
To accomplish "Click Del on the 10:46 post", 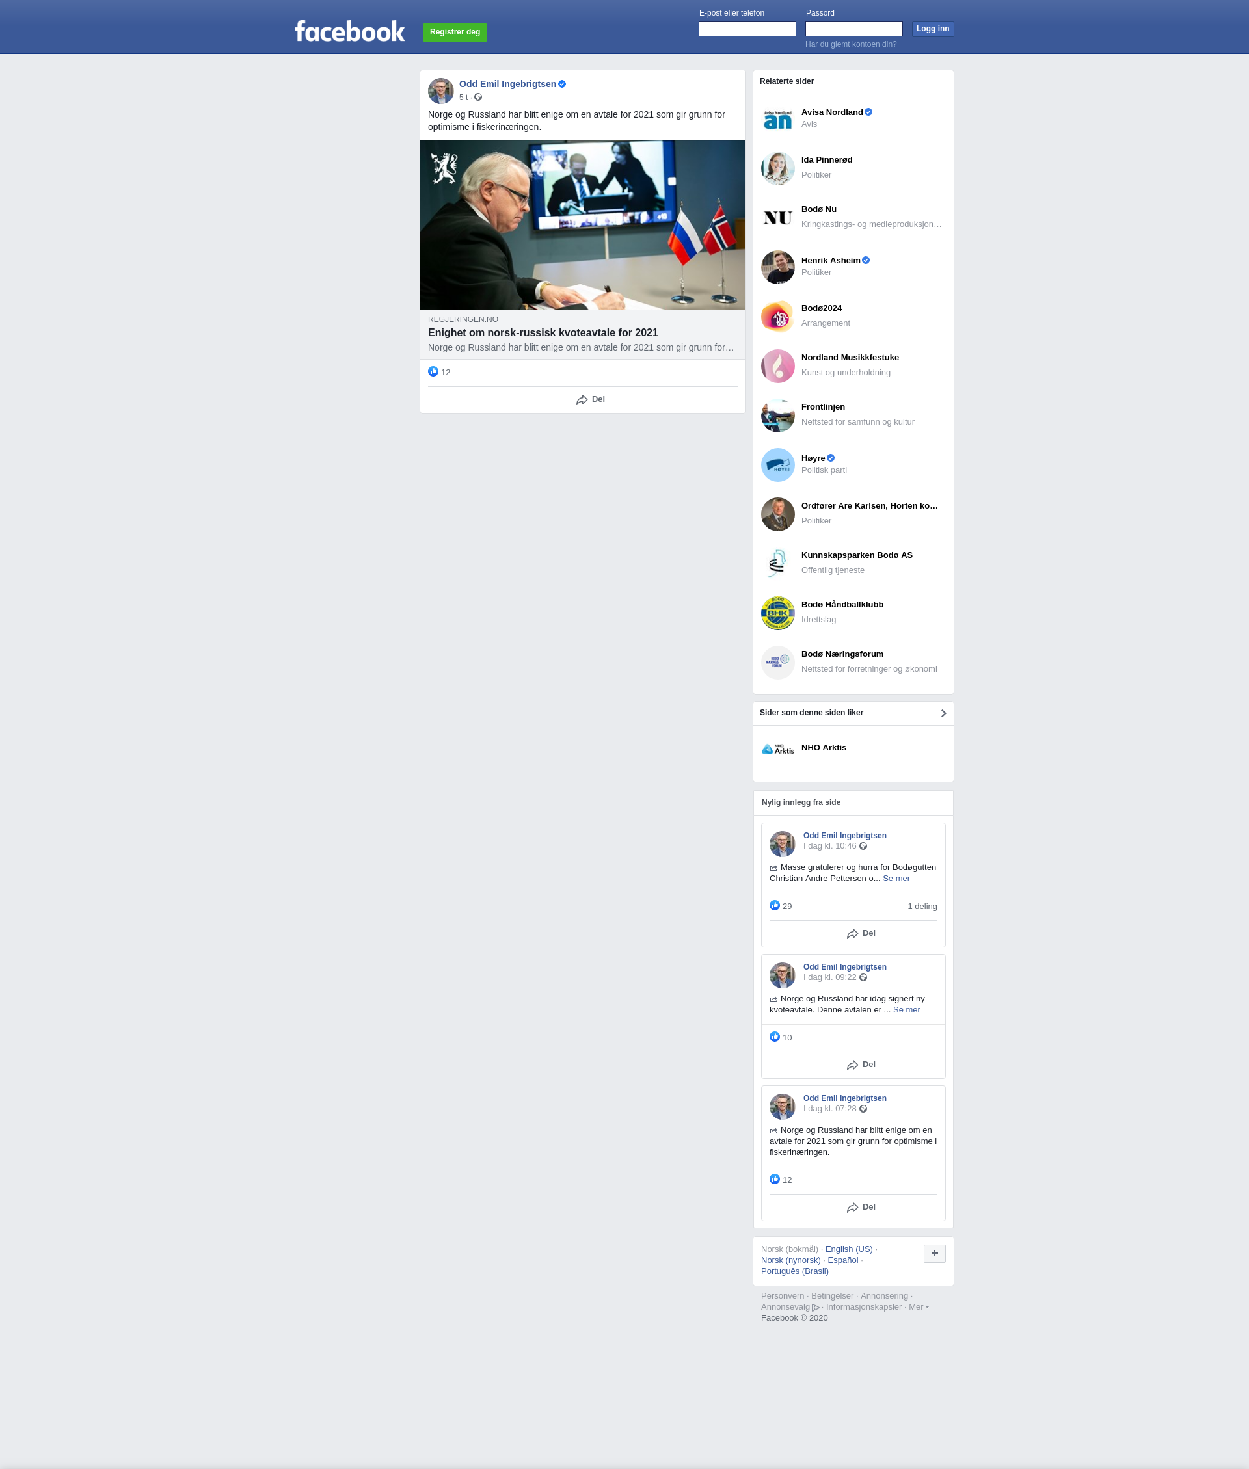I will click(x=861, y=933).
